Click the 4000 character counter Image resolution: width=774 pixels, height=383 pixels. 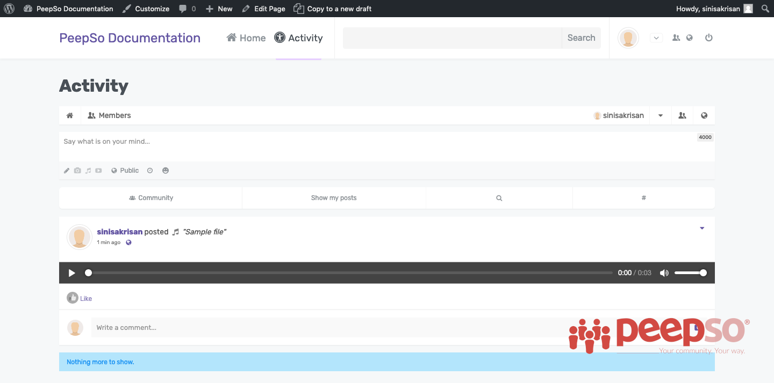pos(705,137)
